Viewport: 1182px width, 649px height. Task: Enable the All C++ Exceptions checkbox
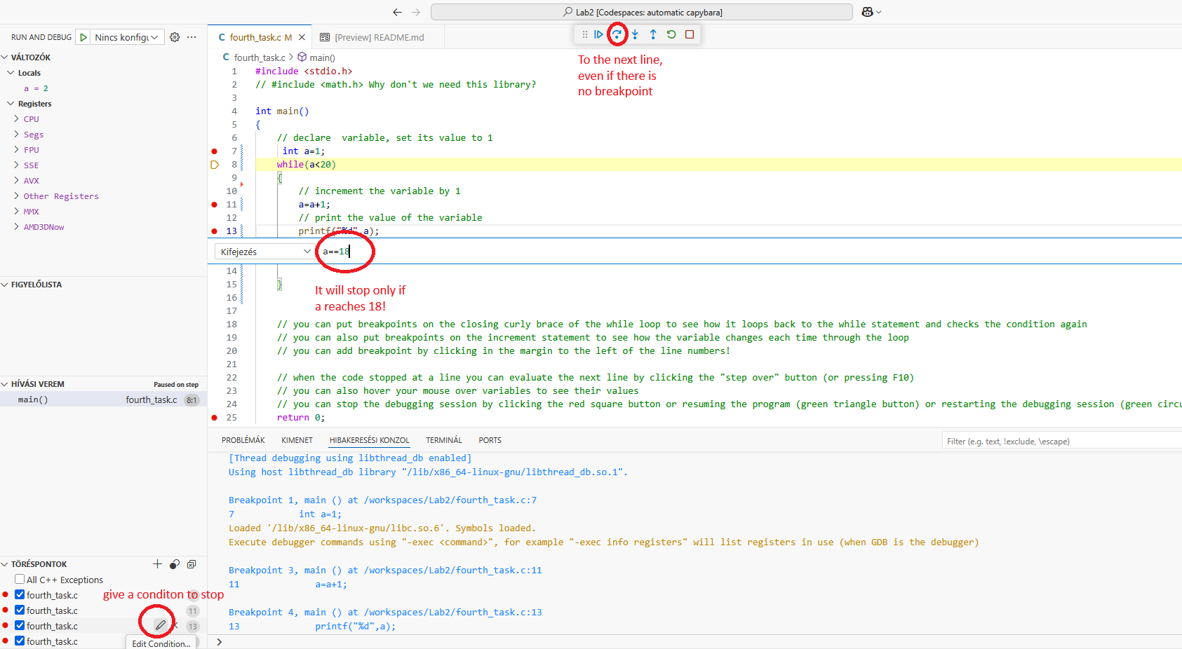pyautogui.click(x=20, y=580)
